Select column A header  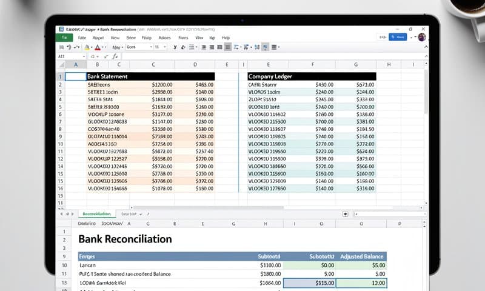76,65
